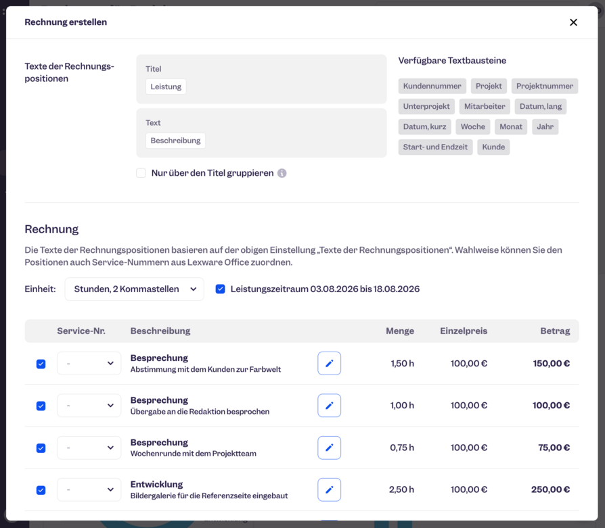
Task: Click the 1,50 h quantity value
Action: pos(403,364)
